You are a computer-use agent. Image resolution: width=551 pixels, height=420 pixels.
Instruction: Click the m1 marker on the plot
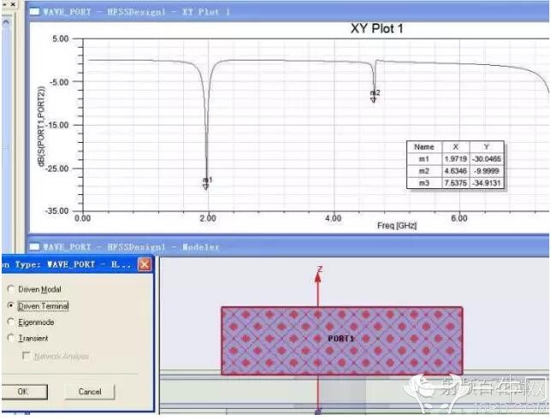tap(206, 187)
